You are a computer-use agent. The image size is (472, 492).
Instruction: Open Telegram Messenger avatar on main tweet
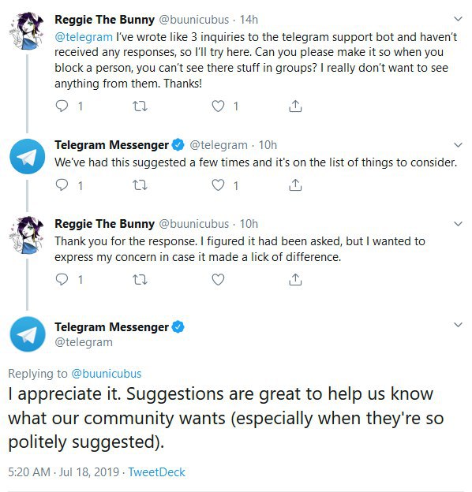click(28, 334)
